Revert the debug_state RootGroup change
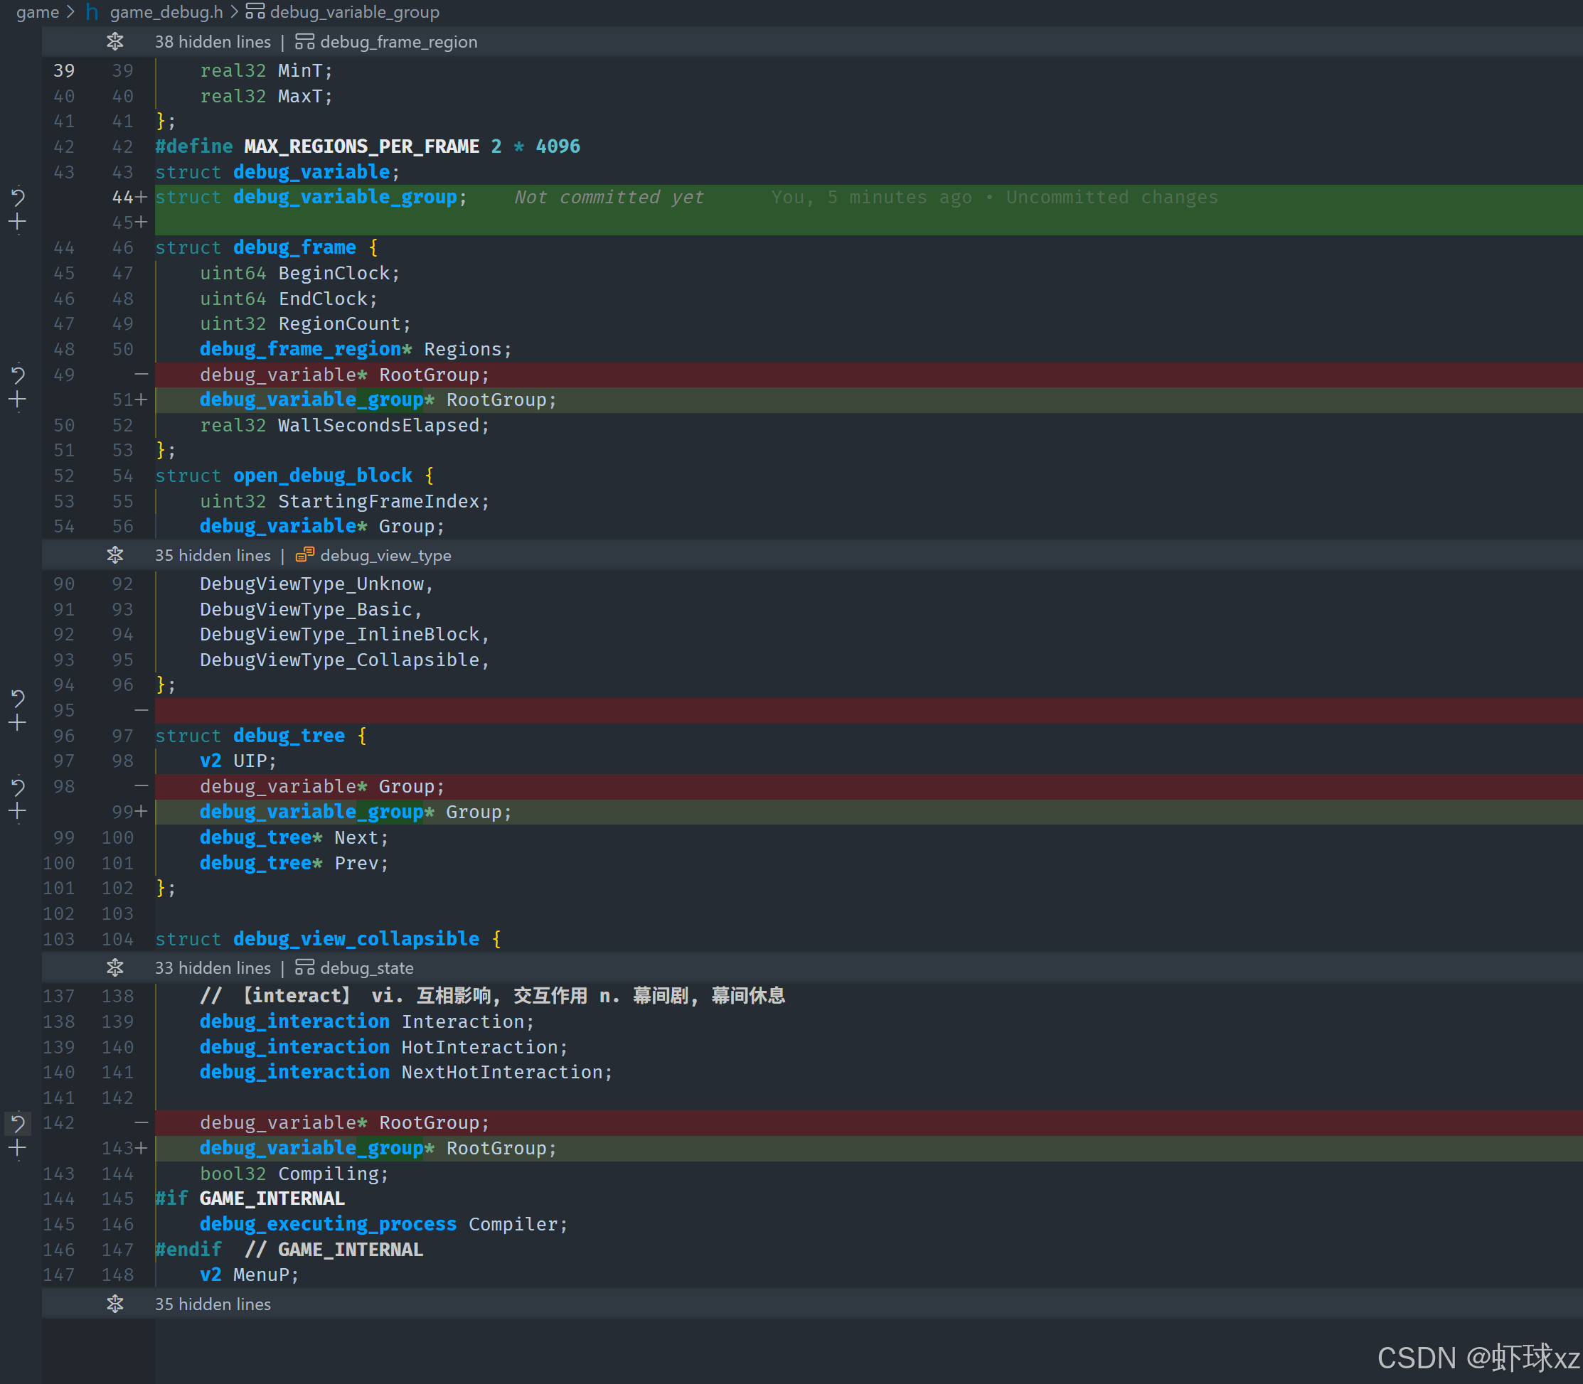1583x1384 pixels. pos(17,1123)
